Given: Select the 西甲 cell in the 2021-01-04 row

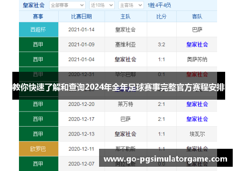Looking at the screenshot, I should (38, 60).
